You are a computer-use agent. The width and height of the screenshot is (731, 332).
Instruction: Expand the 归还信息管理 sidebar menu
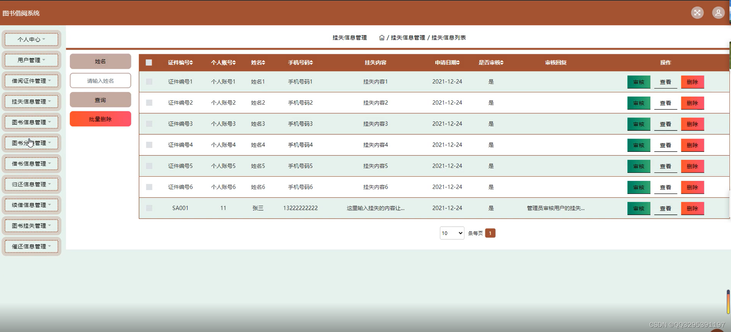[x=31, y=184]
